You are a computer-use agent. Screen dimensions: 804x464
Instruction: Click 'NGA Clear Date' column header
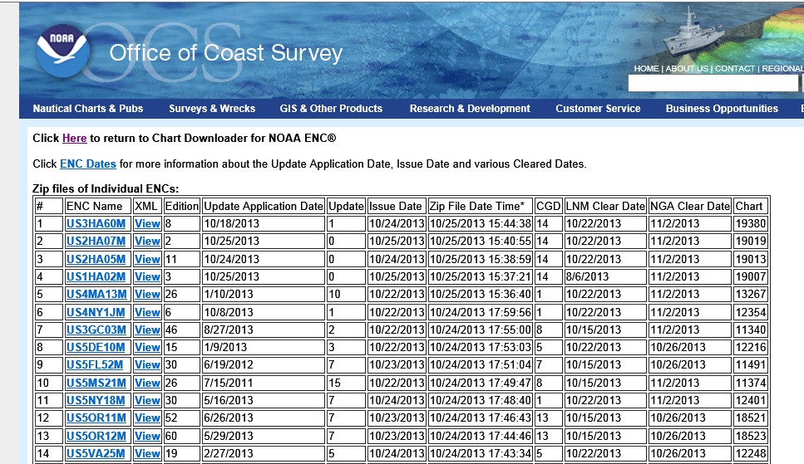pyautogui.click(x=689, y=207)
